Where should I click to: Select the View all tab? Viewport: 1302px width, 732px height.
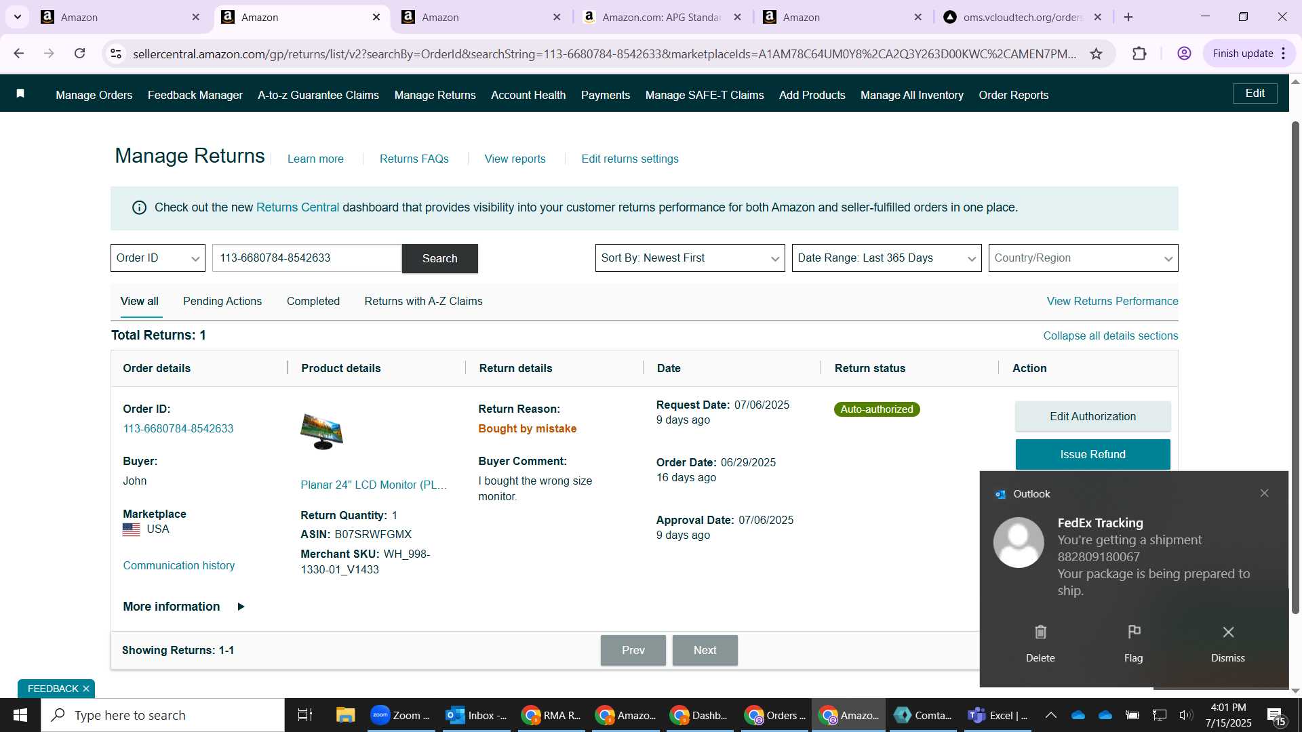[139, 302]
